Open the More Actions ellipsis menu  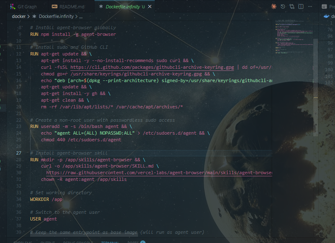tap(310, 7)
